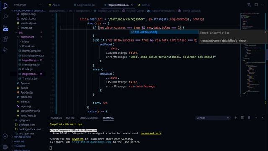Kill terminal with trash icon
Screen dimensions: 268x151
coord(249,117)
